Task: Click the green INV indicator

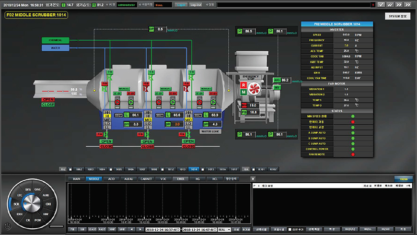Action: click(x=277, y=88)
